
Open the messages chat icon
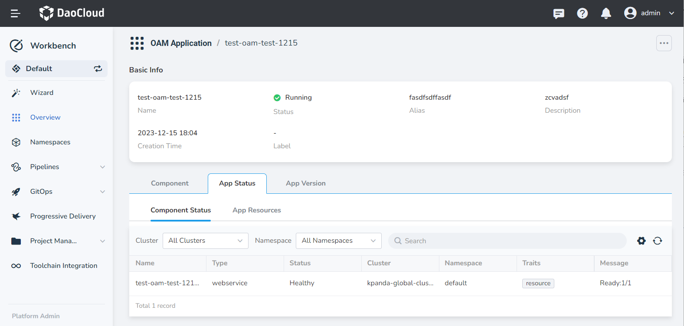point(559,13)
